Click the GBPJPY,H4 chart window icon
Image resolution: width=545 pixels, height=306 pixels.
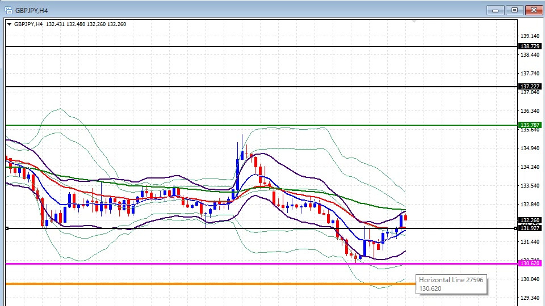[9, 10]
